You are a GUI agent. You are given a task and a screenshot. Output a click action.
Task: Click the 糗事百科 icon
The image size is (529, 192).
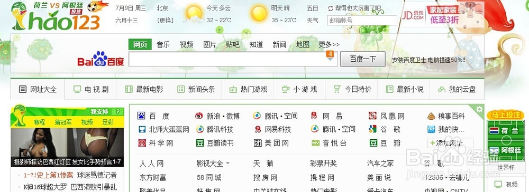point(431,116)
